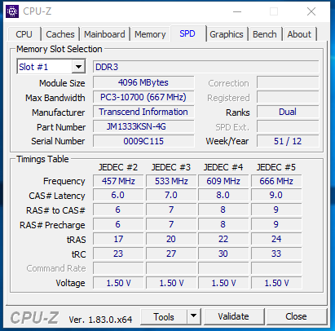335x331 pixels.
Task: Click the DDR3 memory type field
Action: [205, 67]
